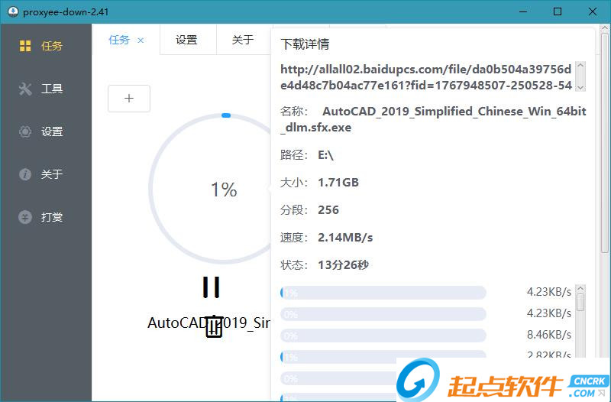Click the AutoCAD task name below progress

click(x=209, y=323)
